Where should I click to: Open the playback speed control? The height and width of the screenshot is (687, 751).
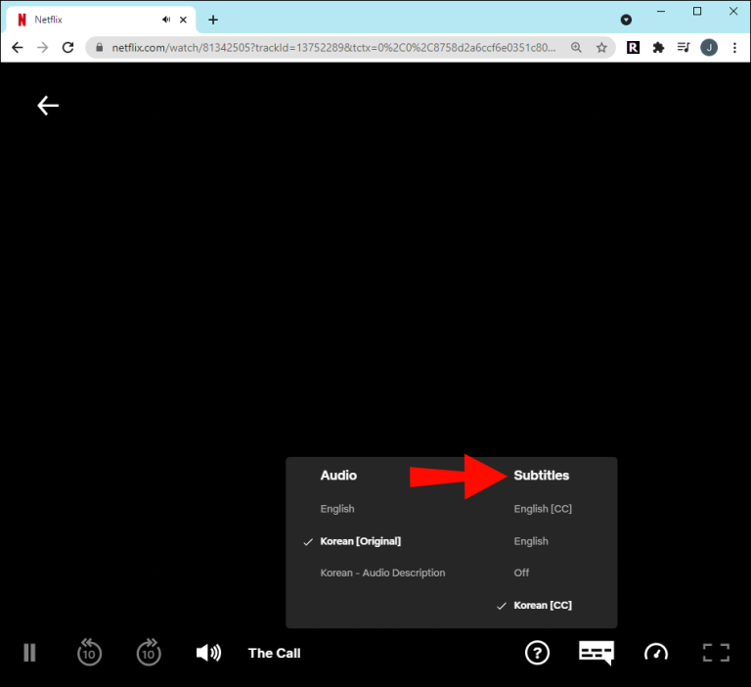click(656, 653)
